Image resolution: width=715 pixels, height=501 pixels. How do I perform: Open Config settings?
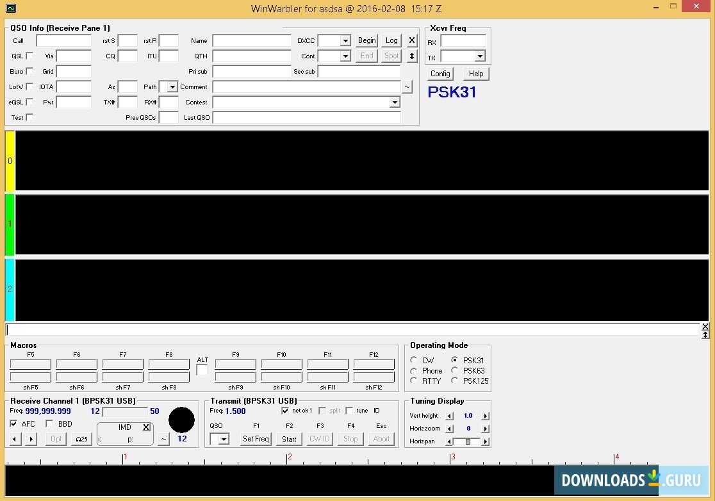[x=440, y=74]
